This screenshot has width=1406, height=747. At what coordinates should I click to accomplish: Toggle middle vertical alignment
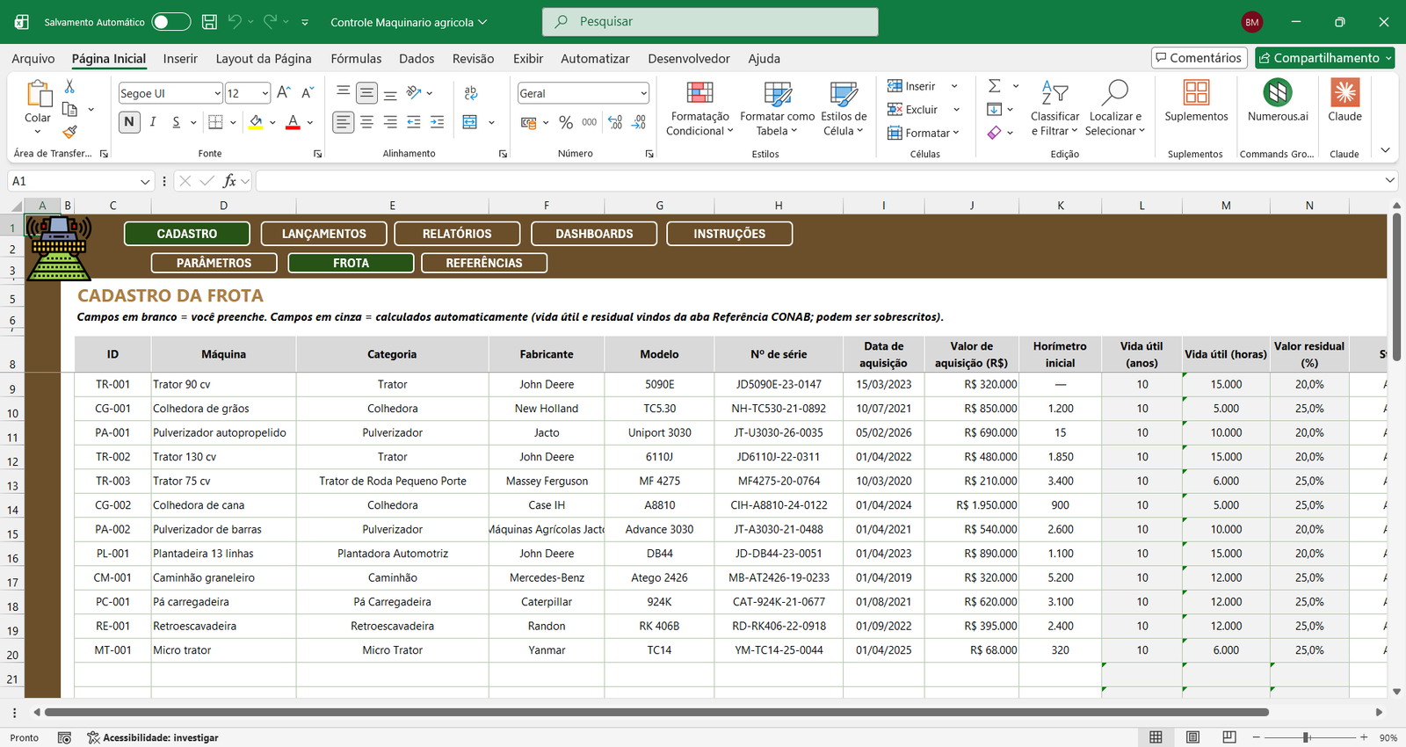pos(367,93)
